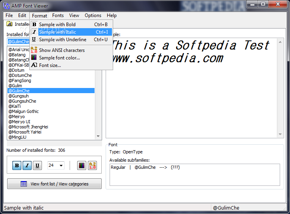Click the AMP Font Viewer title bar icon
This screenshot has height=214, width=290.
6,6
